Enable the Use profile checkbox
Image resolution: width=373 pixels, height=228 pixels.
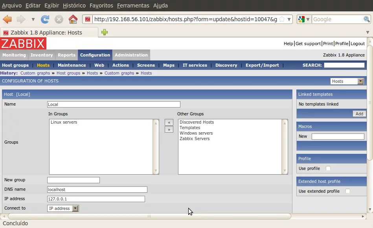tap(328, 168)
